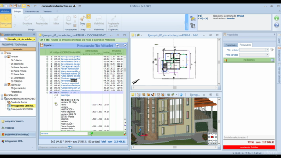Collapse the NIVELES tree node
Viewport: 281px width, 158px height.
click(x=5, y=57)
